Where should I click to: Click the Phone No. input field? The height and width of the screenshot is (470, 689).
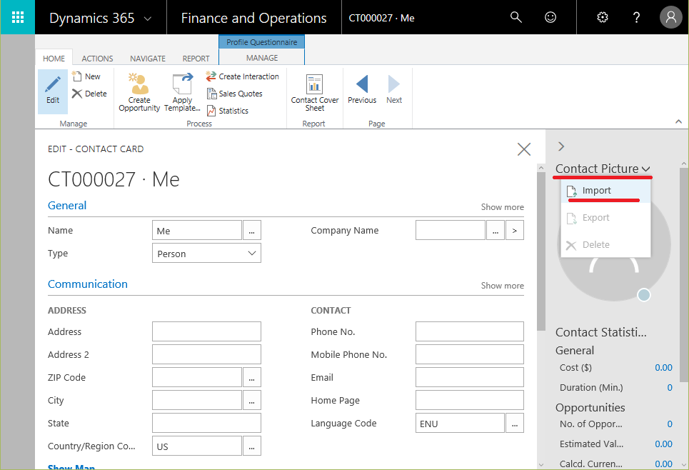click(470, 331)
